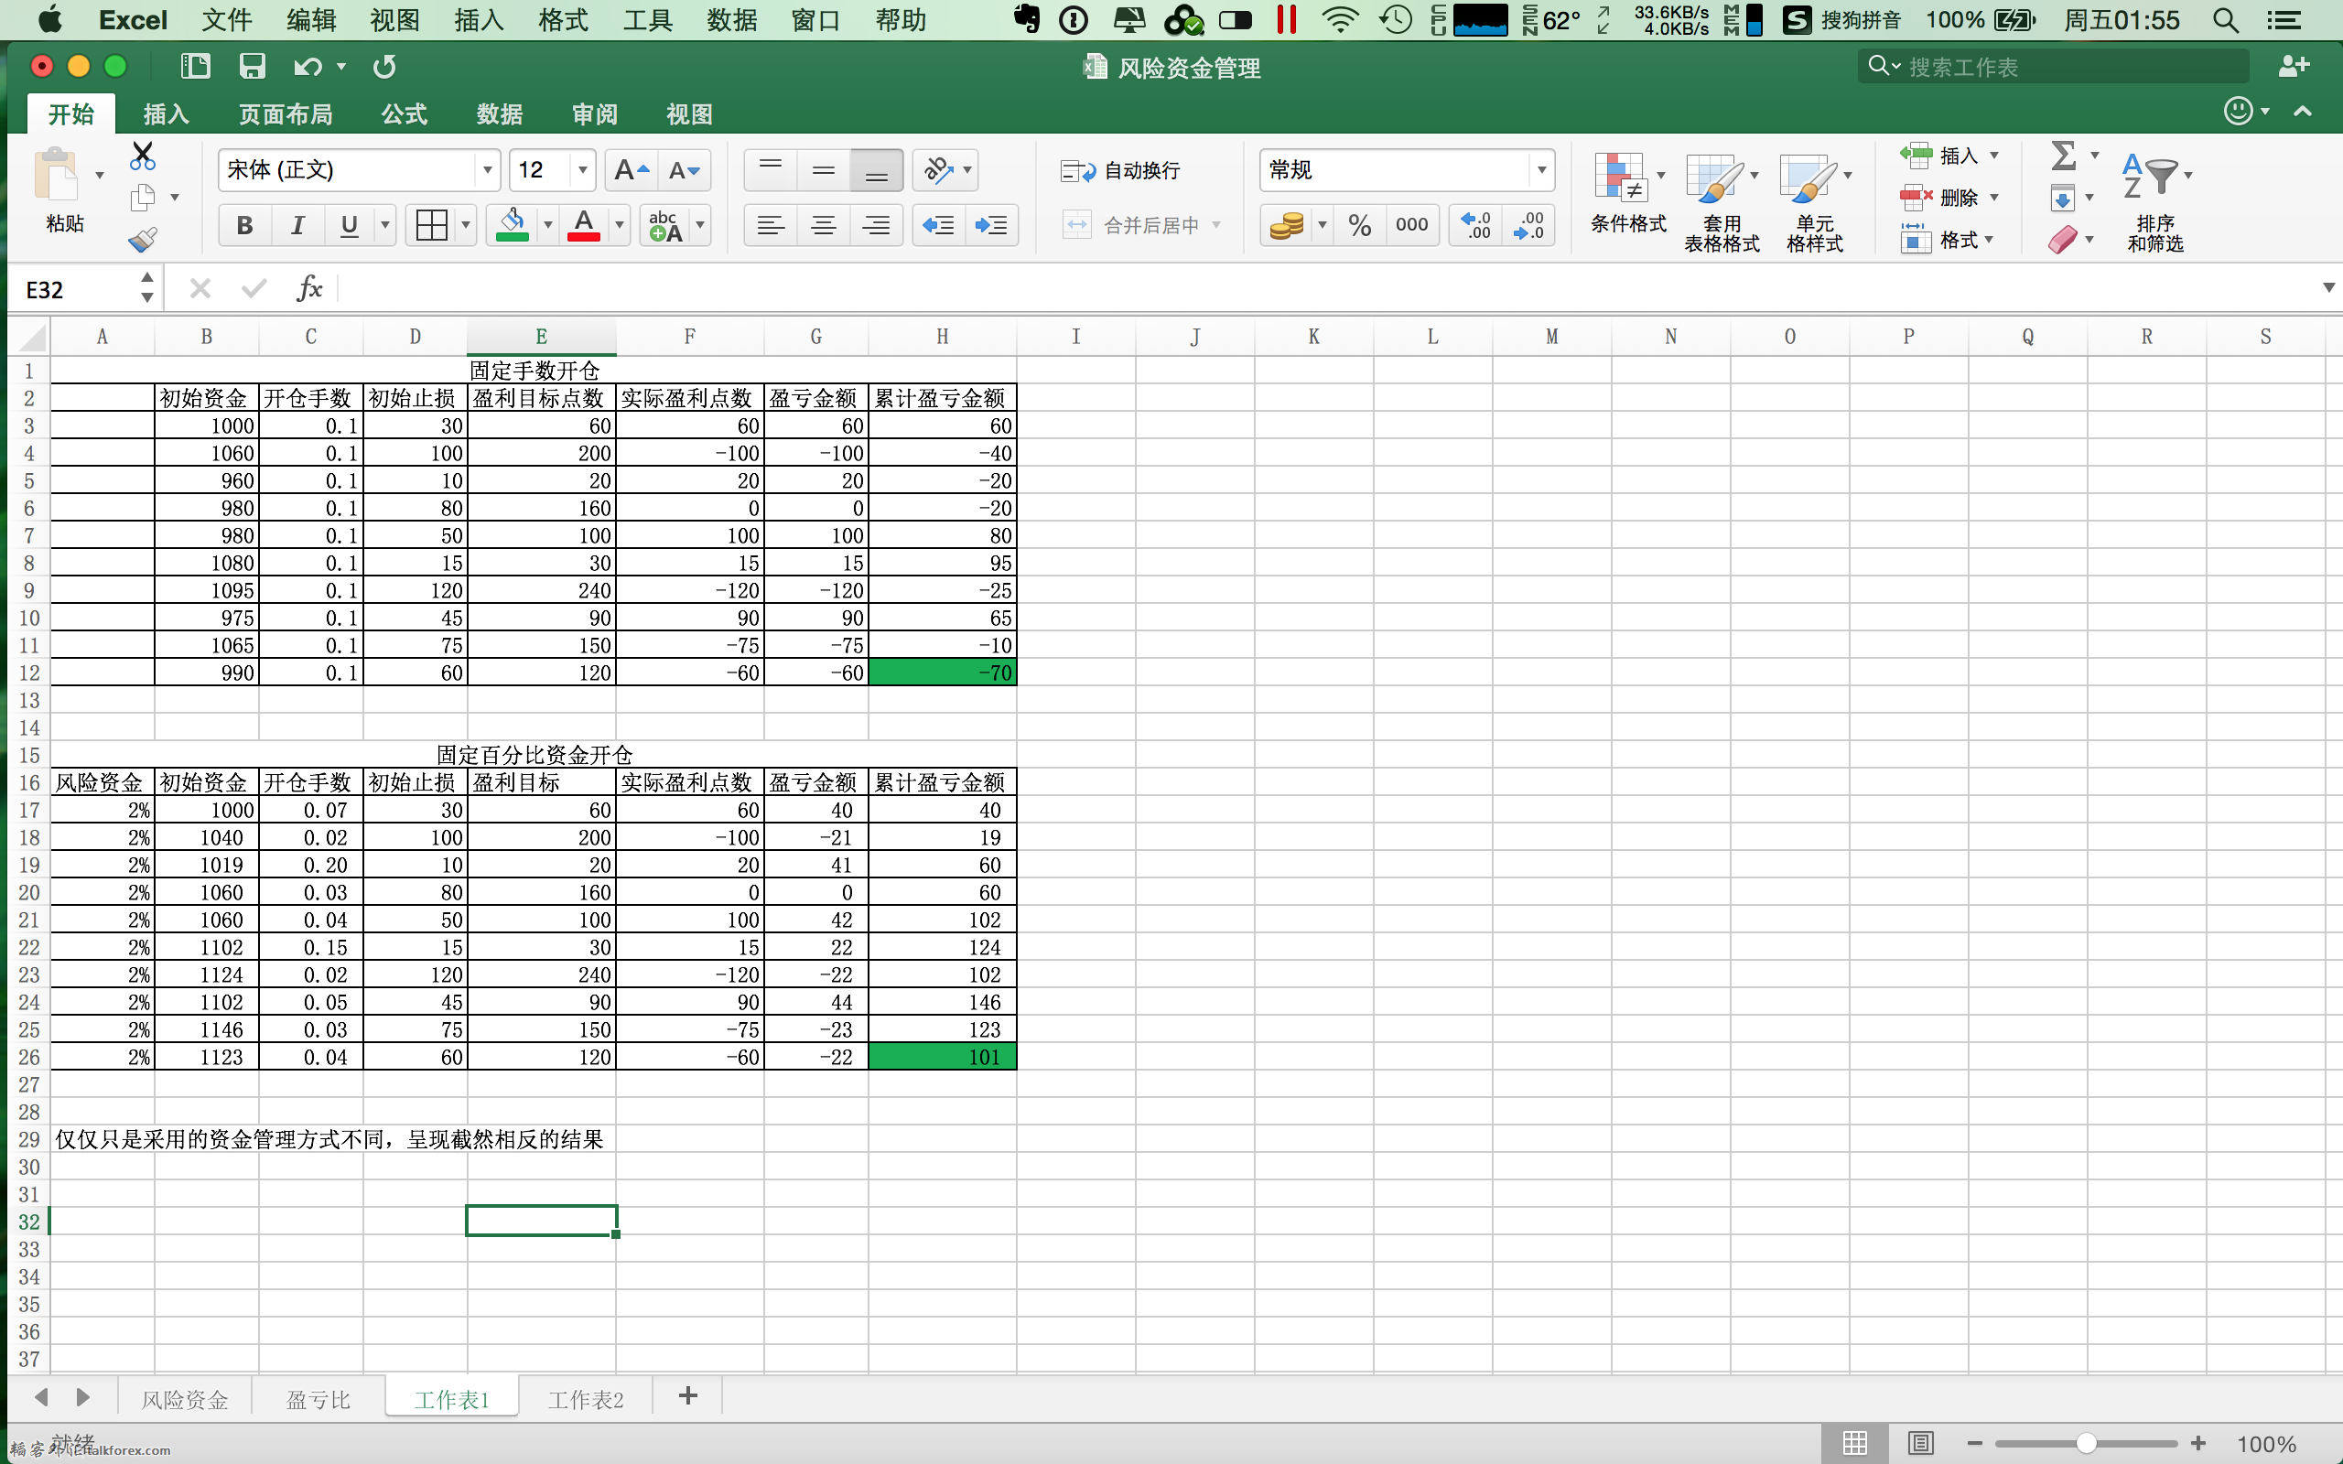Switch to Page Layout view button
The height and width of the screenshot is (1464, 2343).
pos(1921,1444)
